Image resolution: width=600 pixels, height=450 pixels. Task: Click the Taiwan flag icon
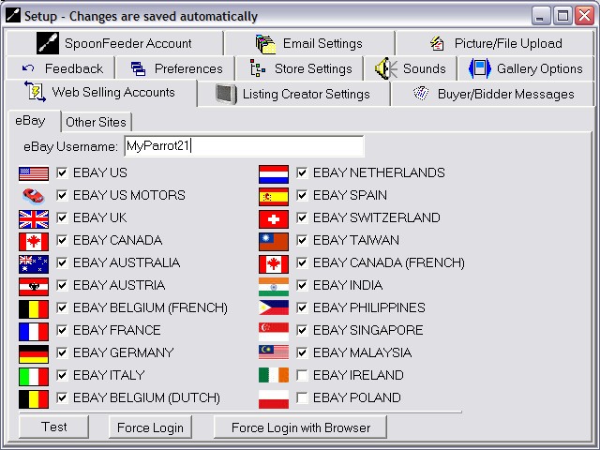pyautogui.click(x=274, y=242)
